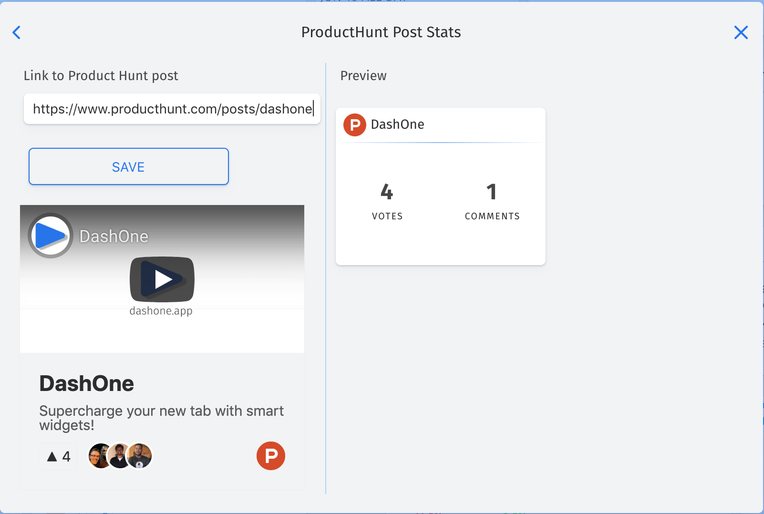The image size is (764, 514).
Task: Close the ProductHunt Post Stats dialog
Action: [741, 32]
